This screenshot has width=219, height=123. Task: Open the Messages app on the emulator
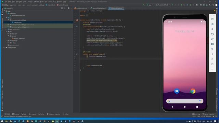pyautogui.click(x=177, y=91)
